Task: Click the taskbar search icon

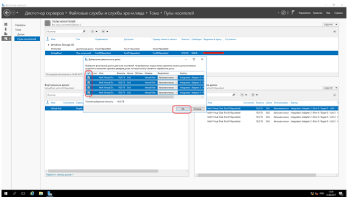Action: [x=15, y=193]
